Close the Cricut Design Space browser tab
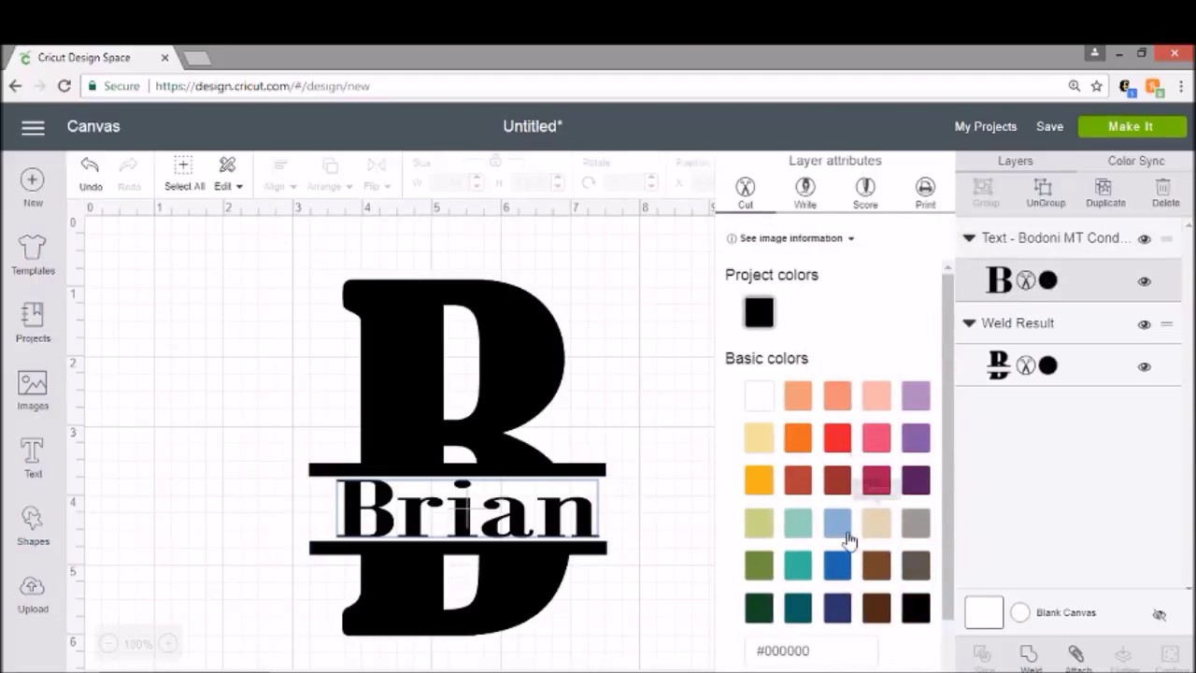 pyautogui.click(x=165, y=58)
